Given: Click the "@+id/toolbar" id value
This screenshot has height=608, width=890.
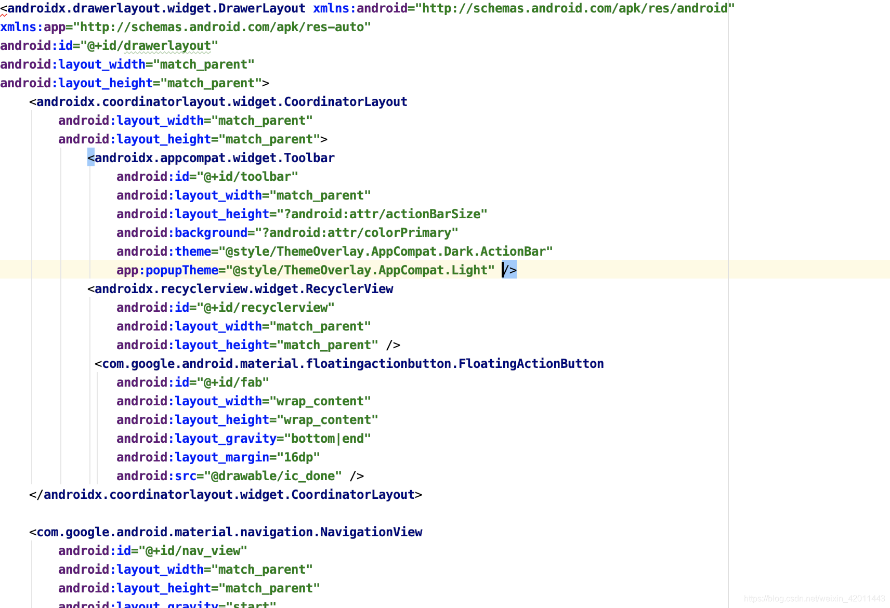Looking at the screenshot, I should coord(247,177).
